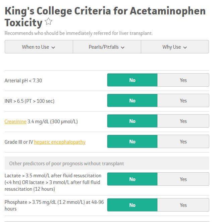The height and width of the screenshot is (222, 213).
Task: Expand the Why Use section
Action: point(175,47)
